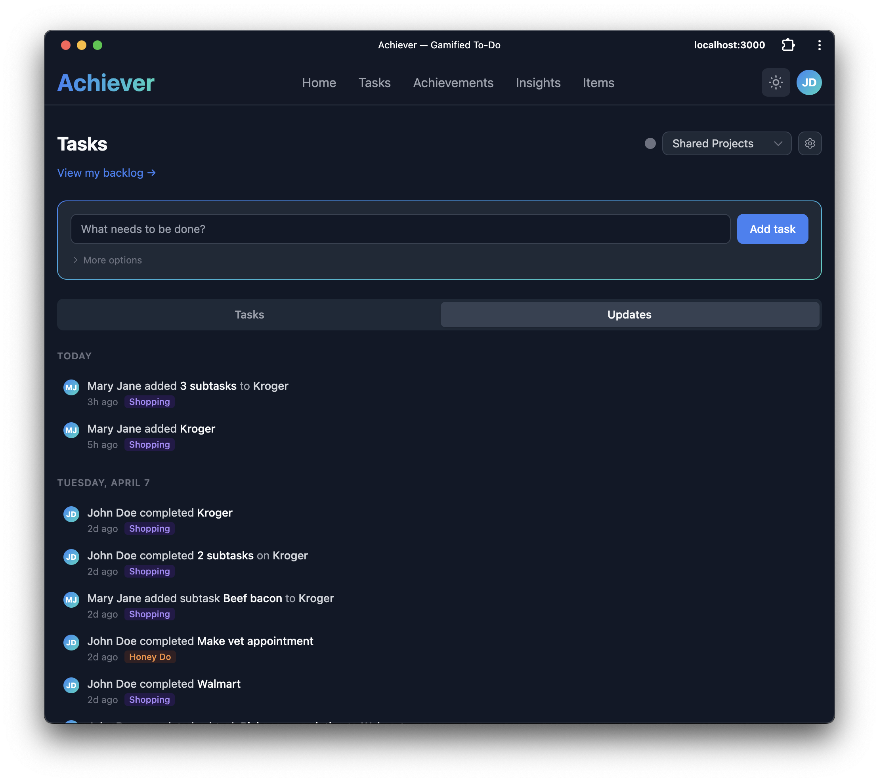This screenshot has width=879, height=782.
Task: Open the Shared Projects dropdown
Action: click(x=726, y=143)
